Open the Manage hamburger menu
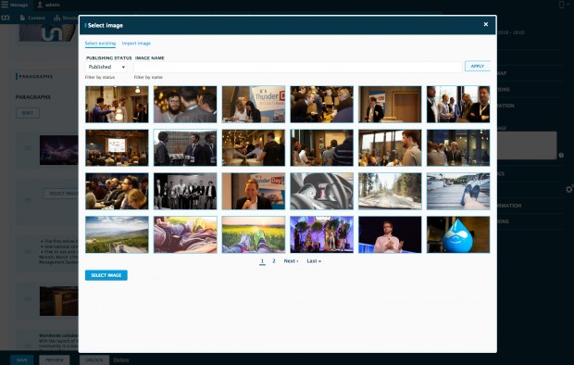This screenshot has height=365, width=574. coord(5,5)
